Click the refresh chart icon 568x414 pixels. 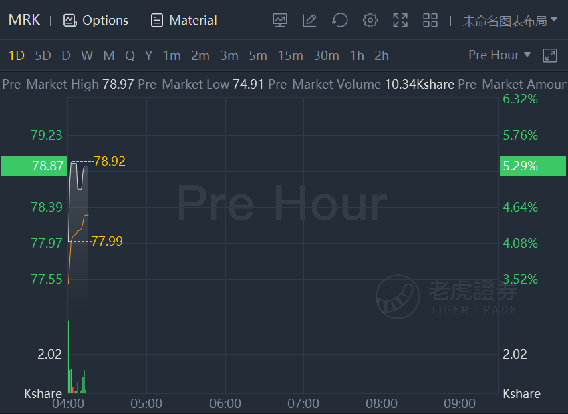point(339,20)
